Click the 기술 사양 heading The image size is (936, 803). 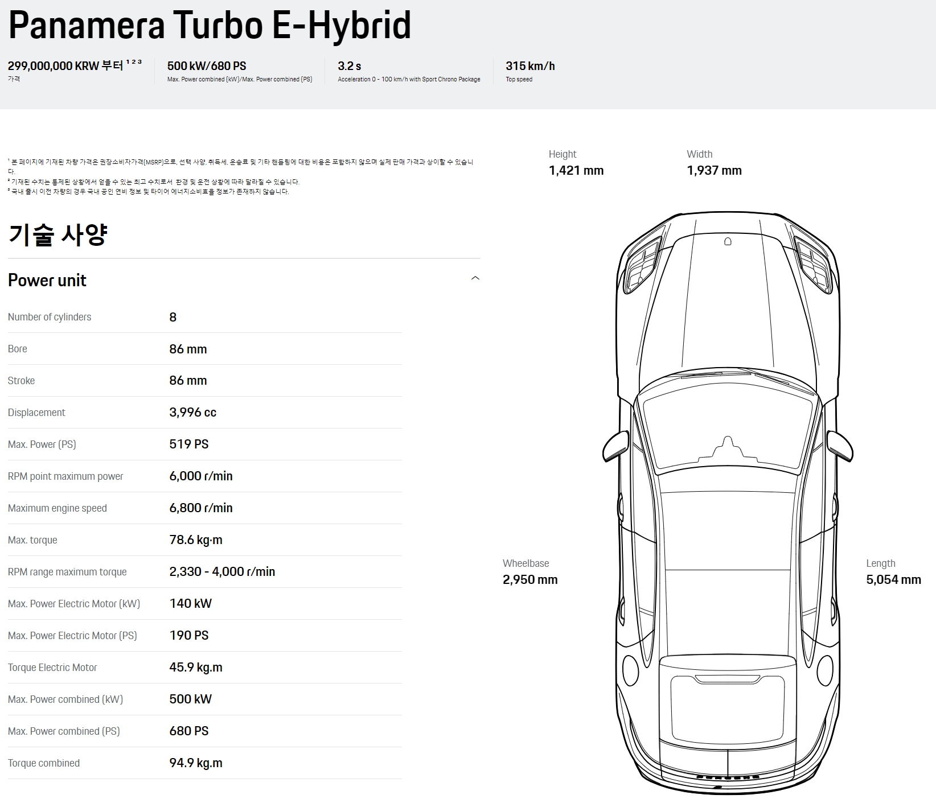tap(58, 234)
